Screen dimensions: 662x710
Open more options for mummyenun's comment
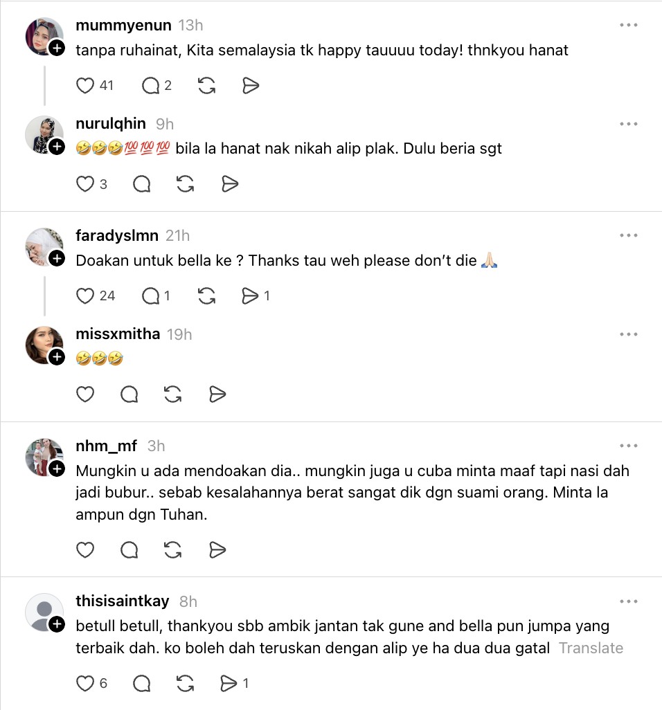tap(628, 26)
